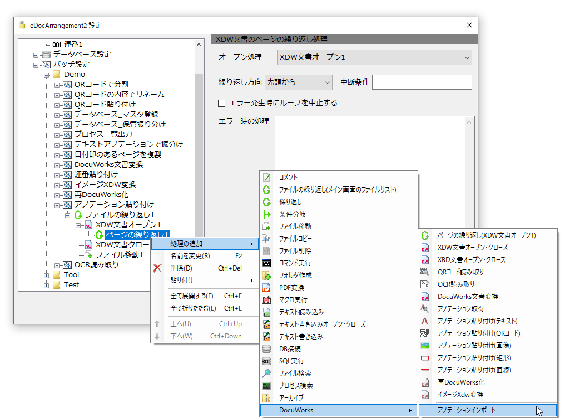Expand the データベース設定 tree node
570x418 pixels.
coord(36,55)
